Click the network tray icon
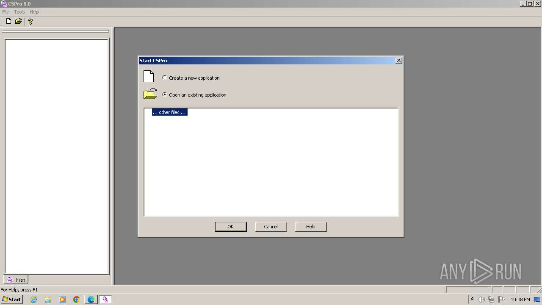Viewport: 542px width, 305px height. pyautogui.click(x=492, y=299)
